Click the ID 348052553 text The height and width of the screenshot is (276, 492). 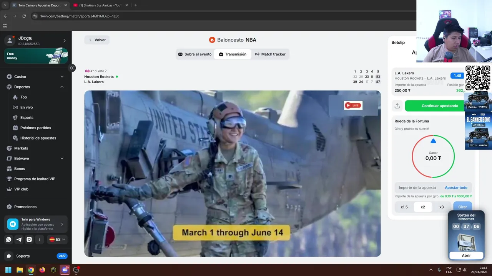point(29,44)
